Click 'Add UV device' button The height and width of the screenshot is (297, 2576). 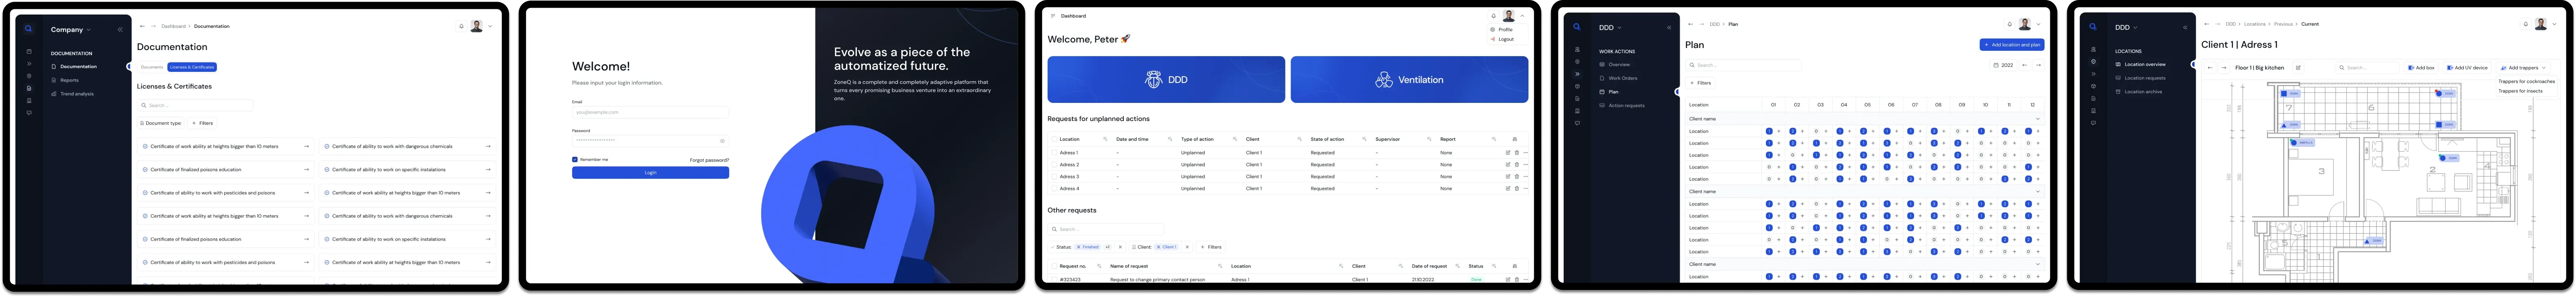tap(2467, 68)
